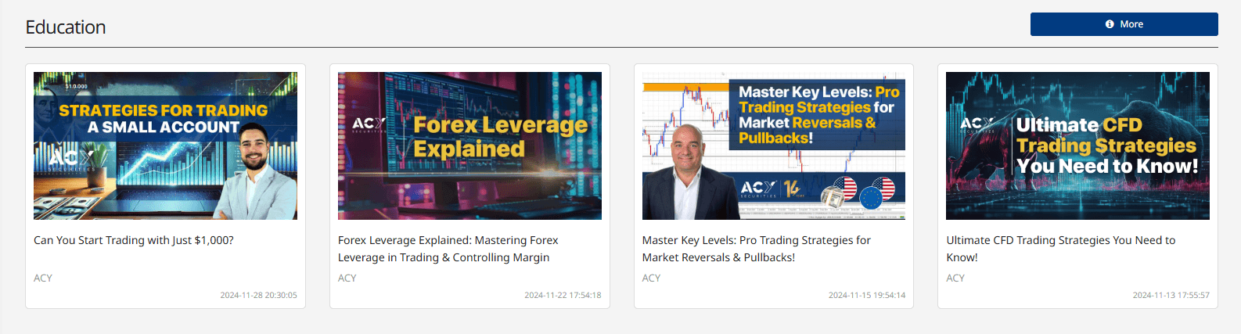Open 'Can You Start Trading with Just $1,000?' title
Image resolution: width=1241 pixels, height=334 pixels.
134,240
